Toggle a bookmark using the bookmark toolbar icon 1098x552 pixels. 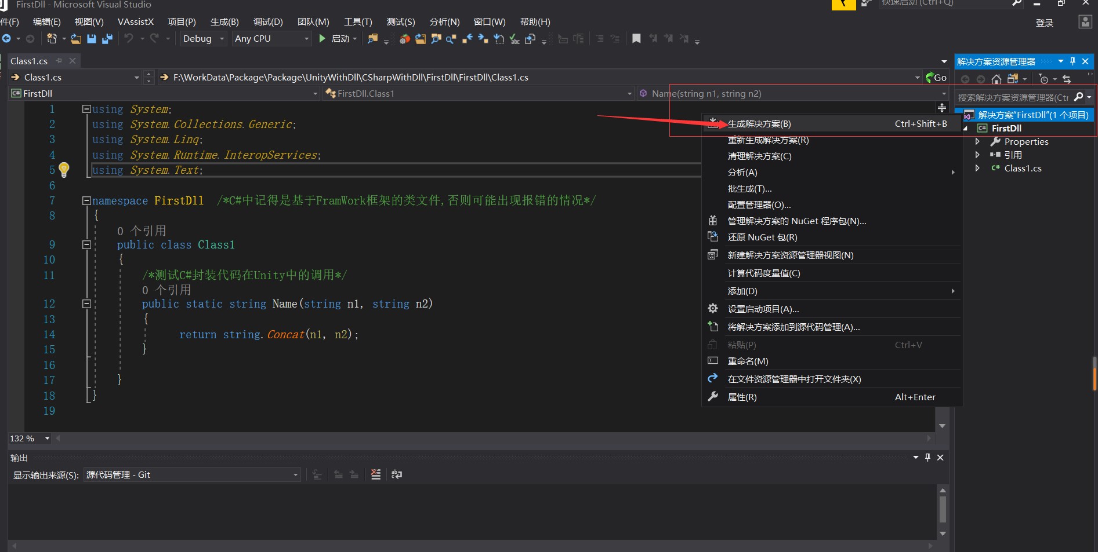(636, 38)
